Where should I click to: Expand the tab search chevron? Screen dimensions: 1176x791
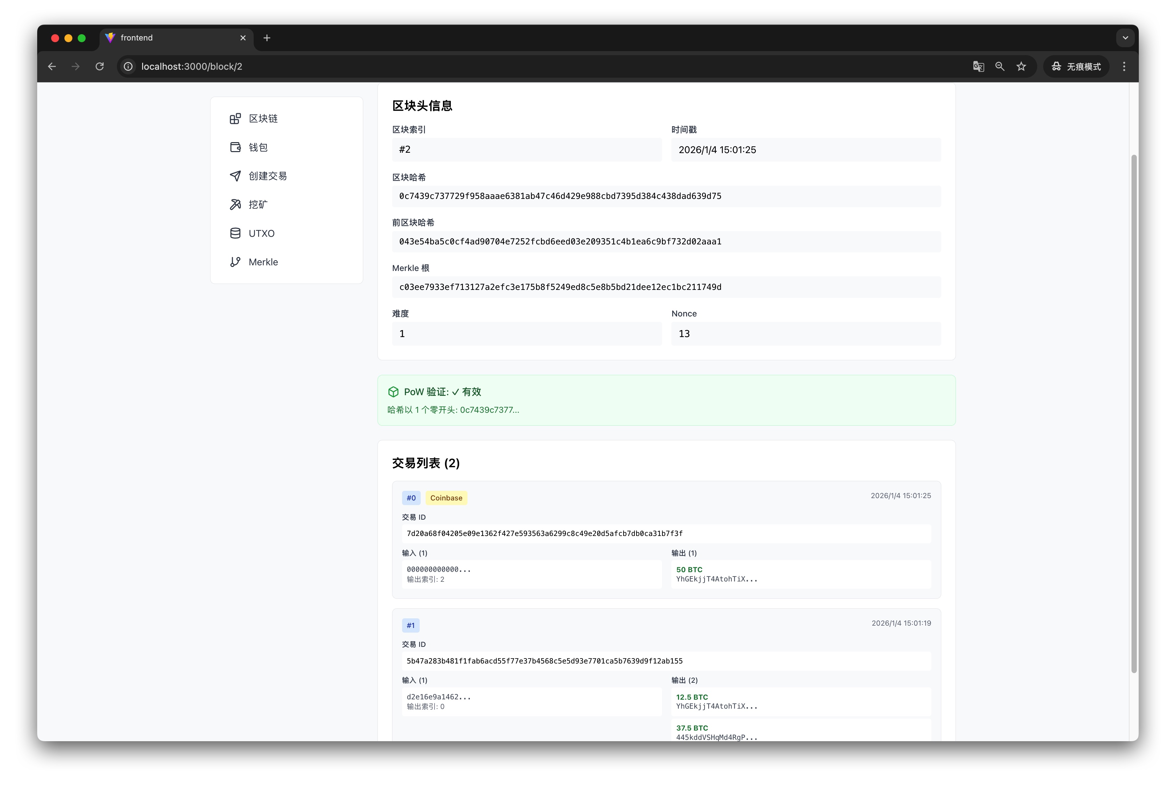tap(1125, 38)
